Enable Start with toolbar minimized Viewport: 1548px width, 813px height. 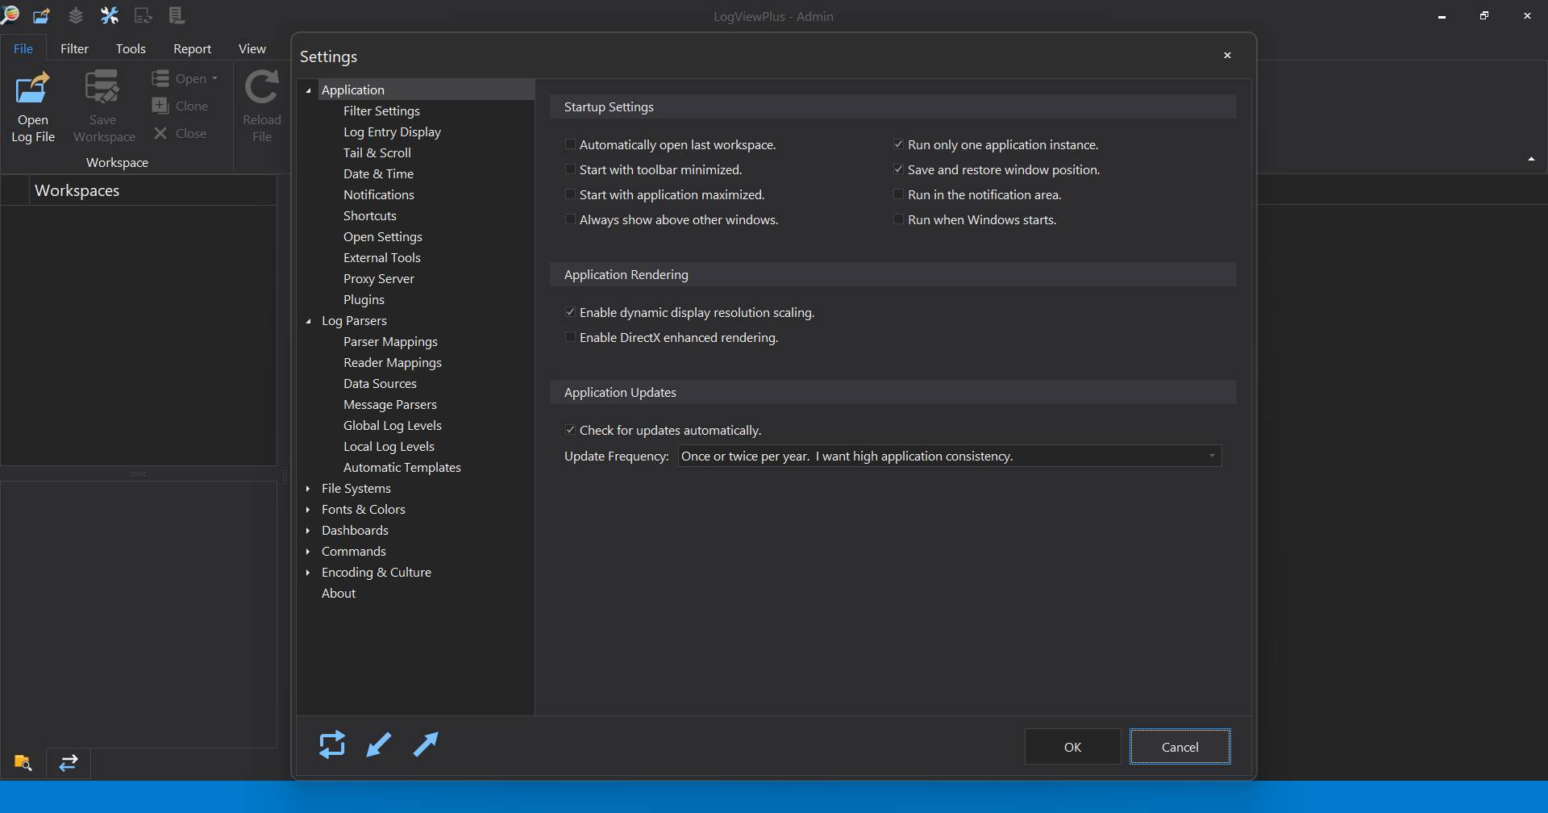(570, 169)
